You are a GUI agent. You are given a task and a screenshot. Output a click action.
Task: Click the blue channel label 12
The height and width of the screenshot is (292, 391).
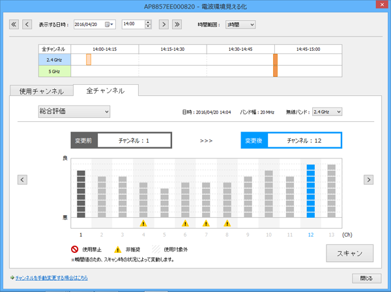coord(311,235)
